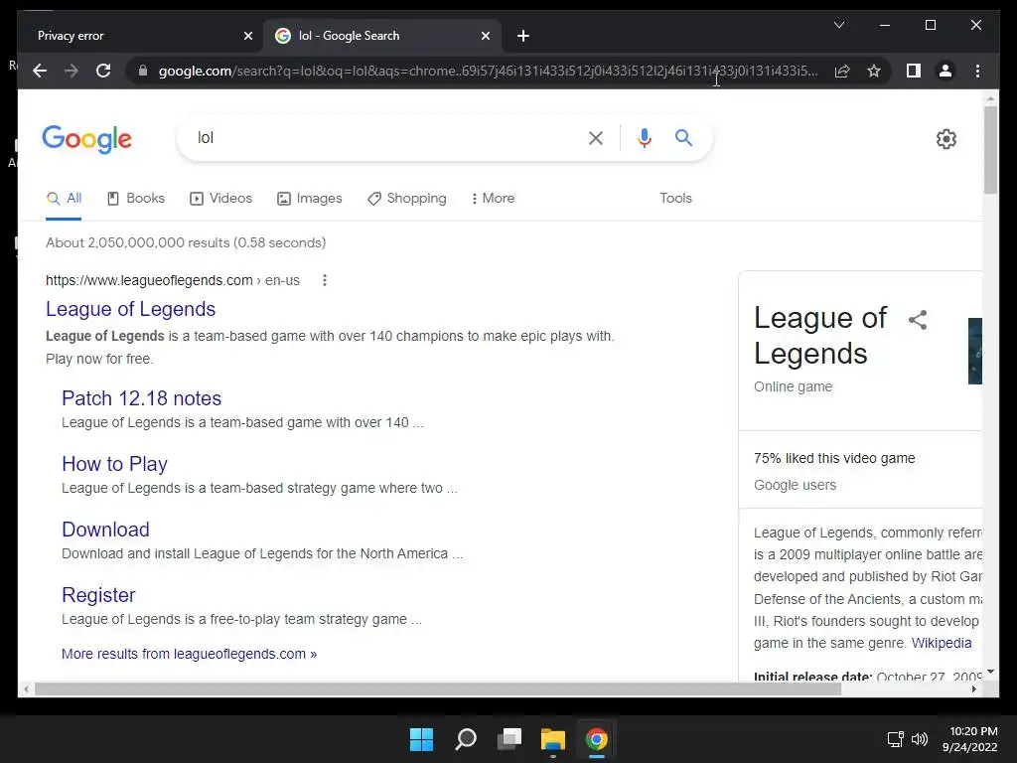Click the leagueoflegends.com result URL
This screenshot has height=763, width=1017.
point(173,280)
